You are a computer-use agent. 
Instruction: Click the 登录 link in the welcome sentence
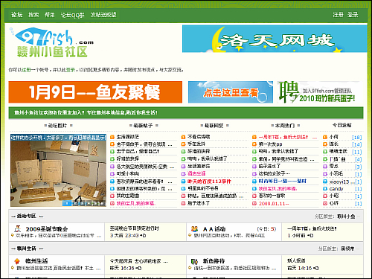click(71, 70)
